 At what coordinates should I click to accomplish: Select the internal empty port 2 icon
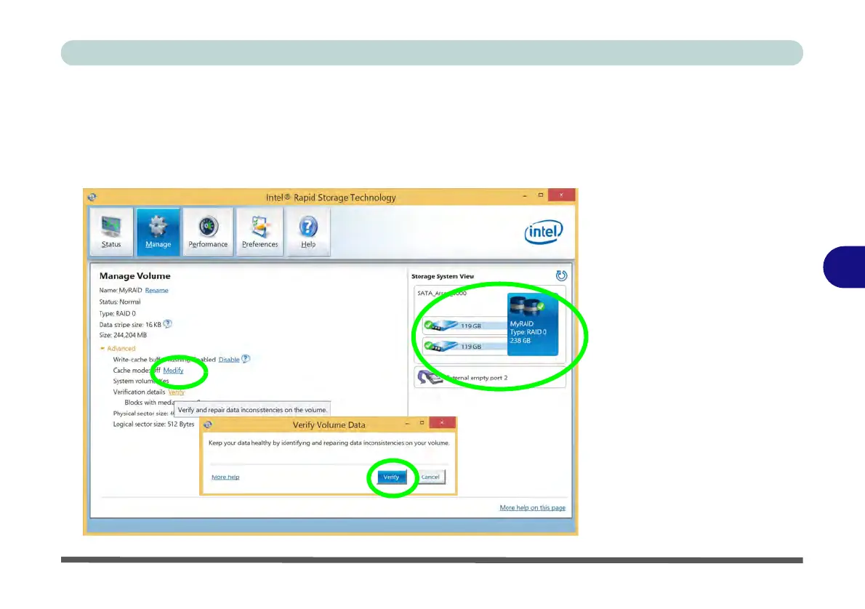pos(430,377)
